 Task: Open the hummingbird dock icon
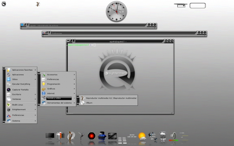[81, 136]
